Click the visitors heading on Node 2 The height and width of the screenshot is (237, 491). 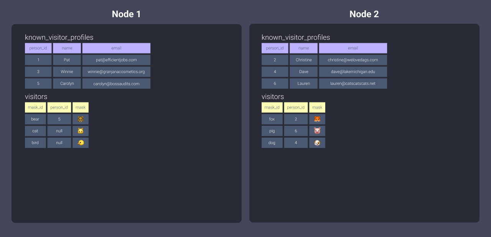click(272, 97)
